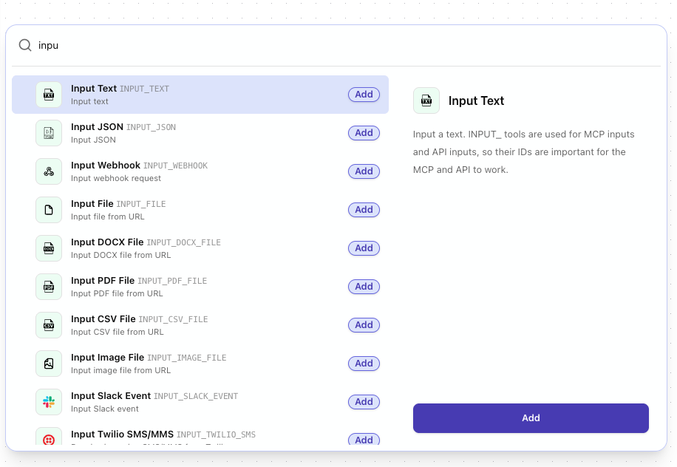Image resolution: width=677 pixels, height=467 pixels.
Task: Add the Input CSV File tool
Action: point(364,325)
